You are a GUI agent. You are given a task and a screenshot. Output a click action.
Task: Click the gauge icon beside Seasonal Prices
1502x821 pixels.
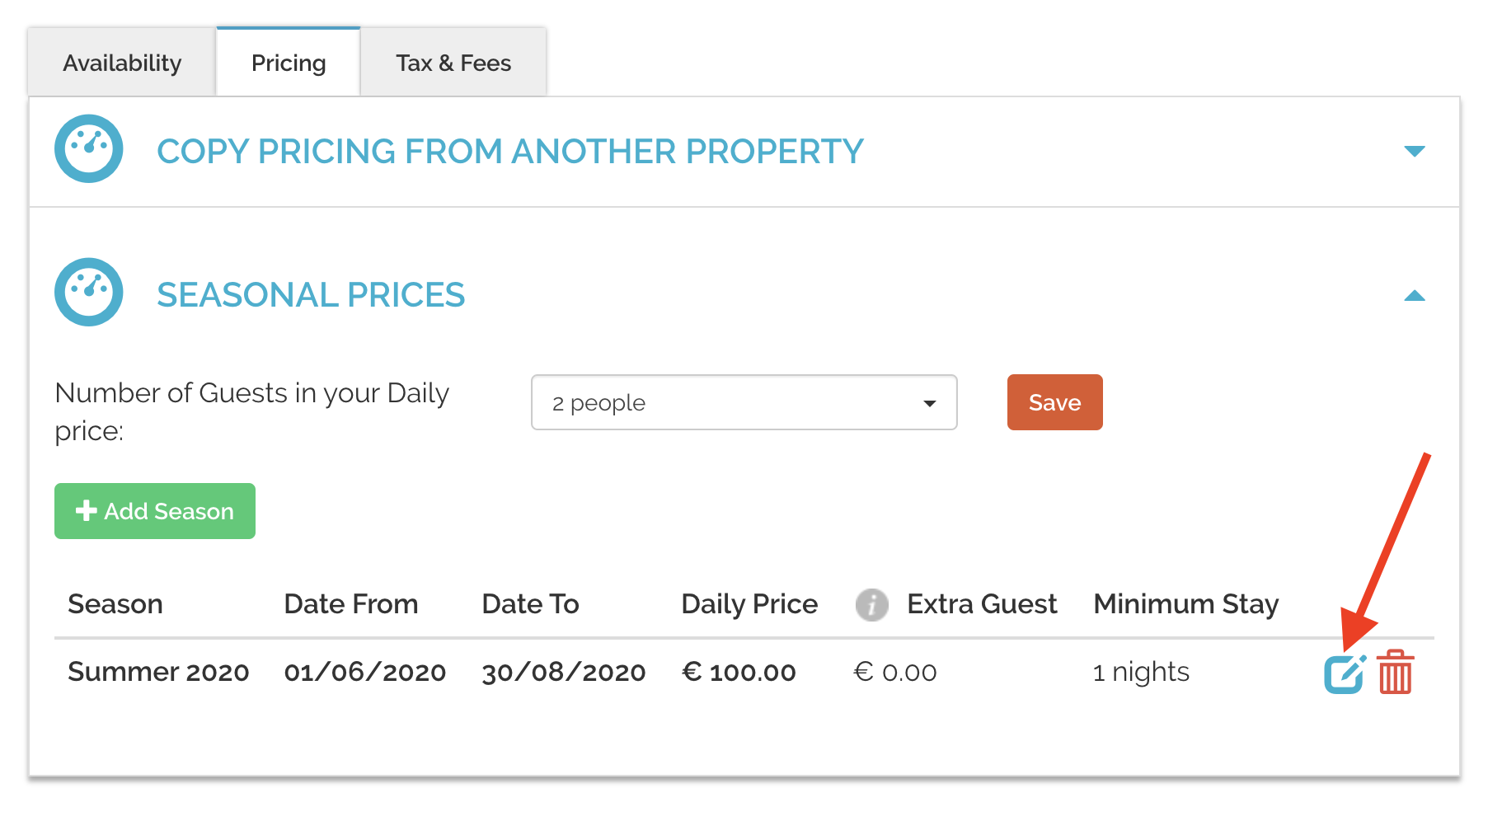(x=89, y=292)
